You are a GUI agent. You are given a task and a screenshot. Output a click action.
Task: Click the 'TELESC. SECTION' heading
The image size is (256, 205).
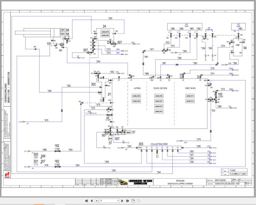click(x=160, y=88)
